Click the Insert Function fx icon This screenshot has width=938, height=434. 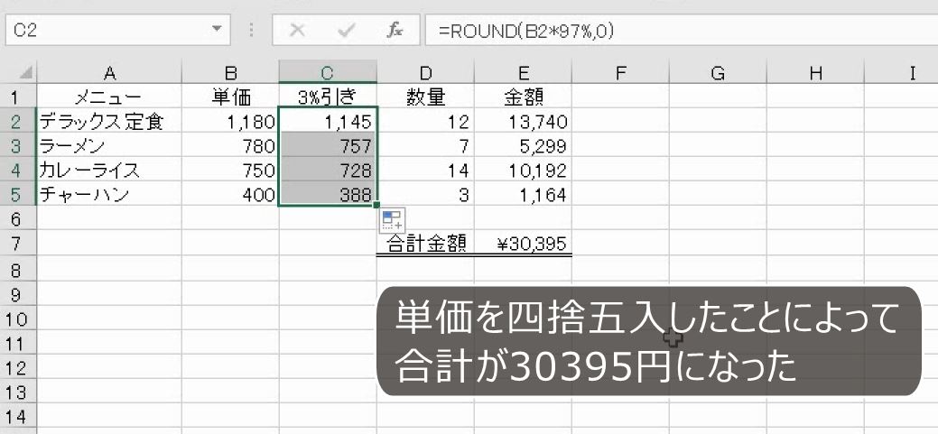pyautogui.click(x=395, y=31)
